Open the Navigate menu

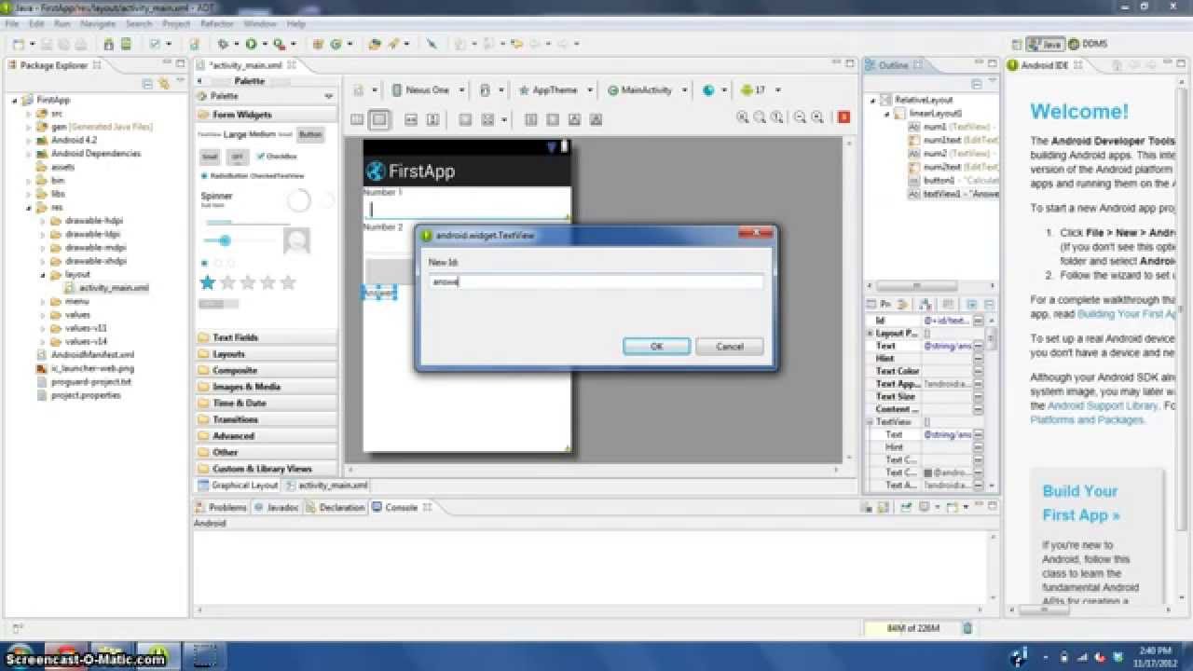tap(98, 23)
